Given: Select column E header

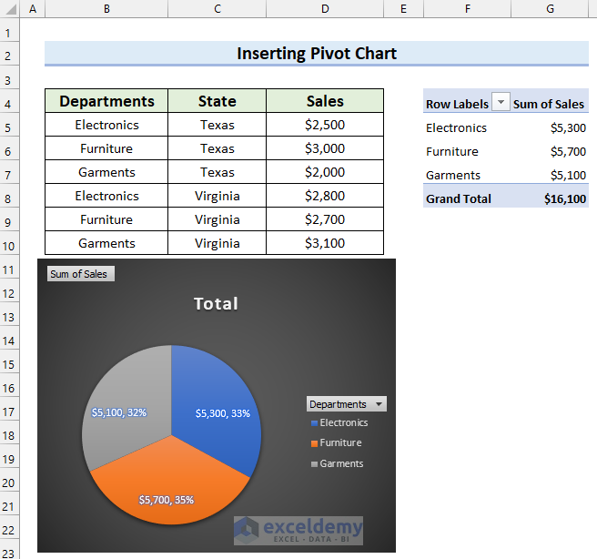Looking at the screenshot, I should (403, 8).
